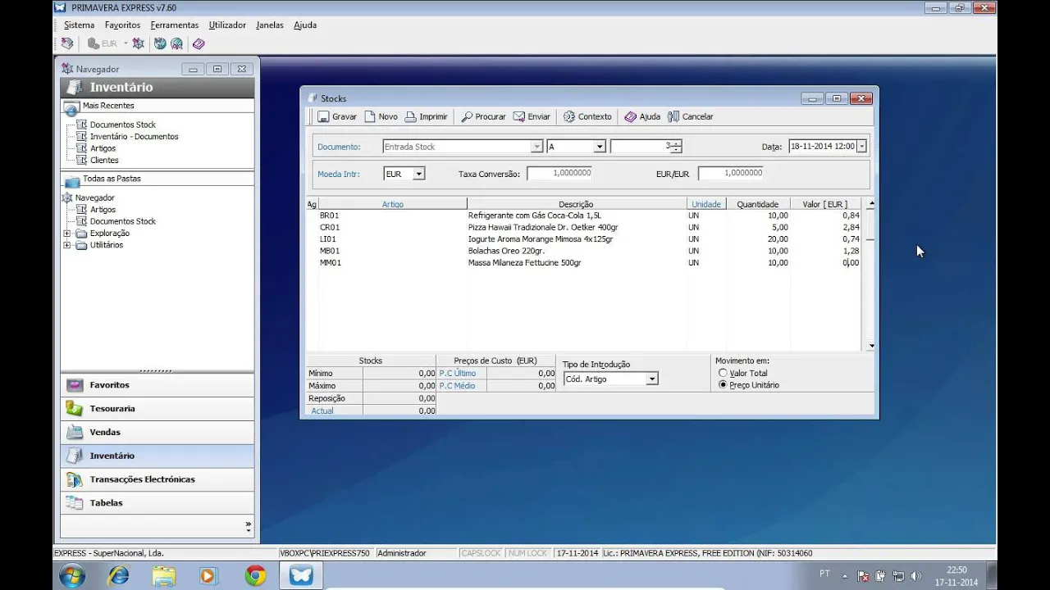This screenshot has height=590, width=1050.
Task: Click the Documento label link
Action: pos(339,147)
